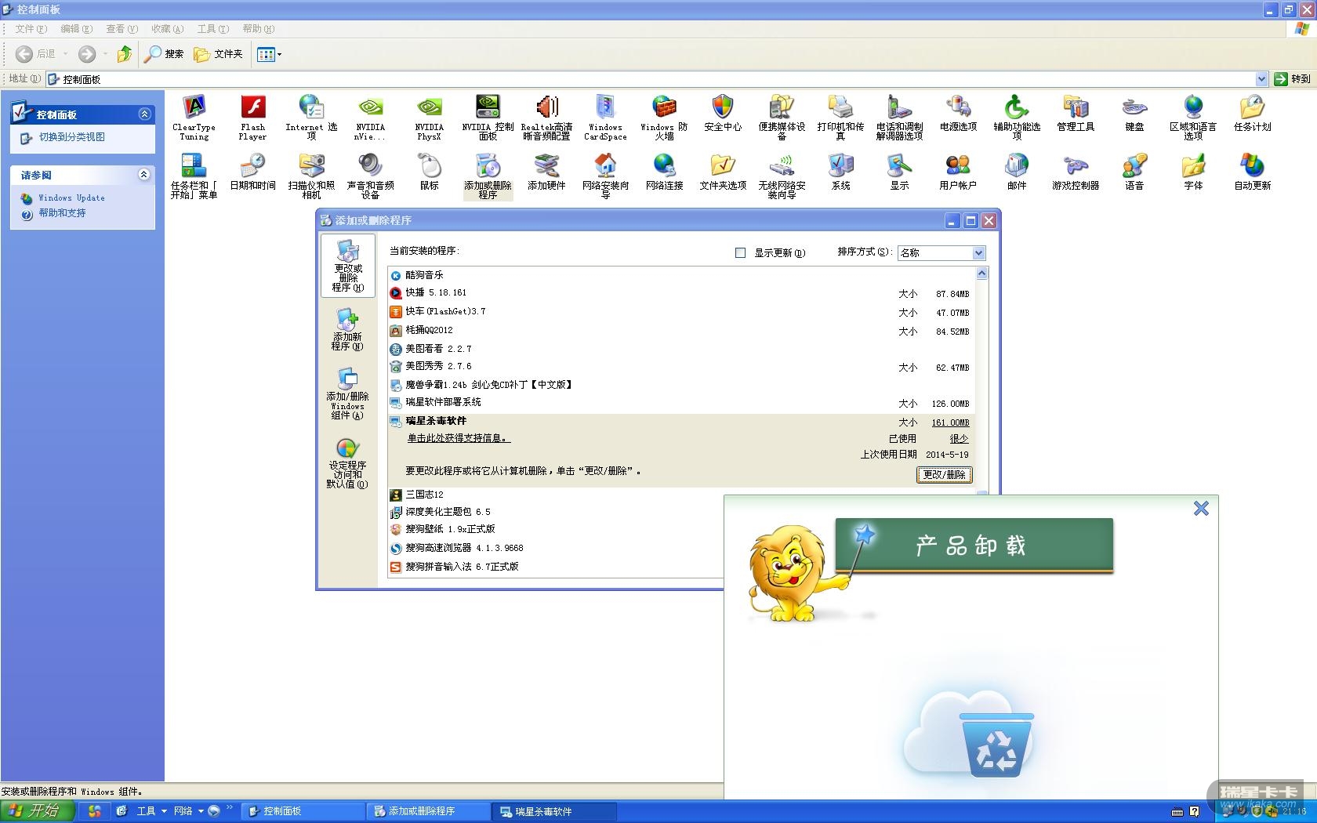
Task: Open the 文件 menu
Action: click(31, 29)
